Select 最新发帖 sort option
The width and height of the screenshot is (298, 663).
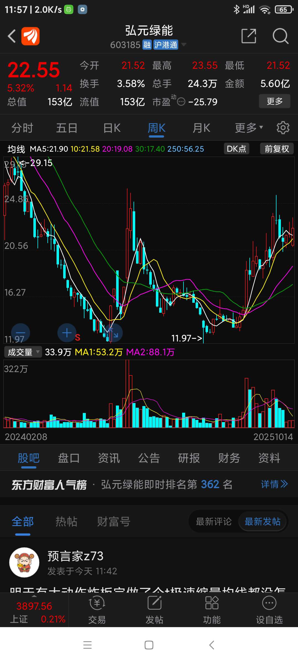263,522
